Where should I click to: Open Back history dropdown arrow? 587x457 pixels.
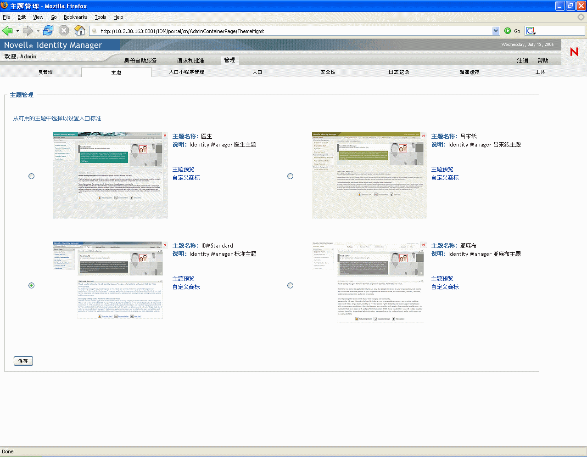[x=17, y=31]
